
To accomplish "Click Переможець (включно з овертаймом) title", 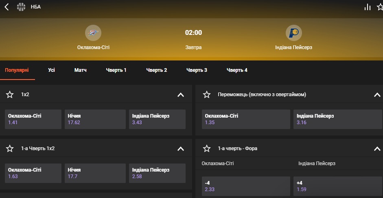I will (262, 95).
